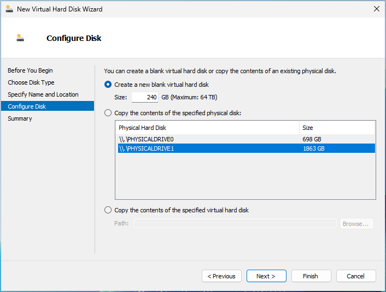
Task: Choose Copy contents of specified physical disk
Action: (108, 113)
